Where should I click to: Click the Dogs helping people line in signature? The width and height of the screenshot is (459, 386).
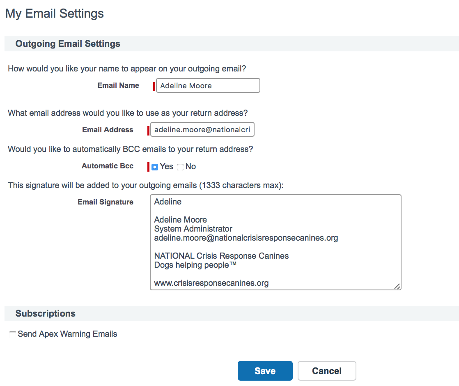click(x=195, y=265)
